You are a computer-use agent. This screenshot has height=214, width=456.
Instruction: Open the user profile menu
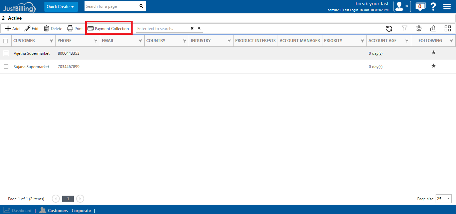click(x=402, y=6)
